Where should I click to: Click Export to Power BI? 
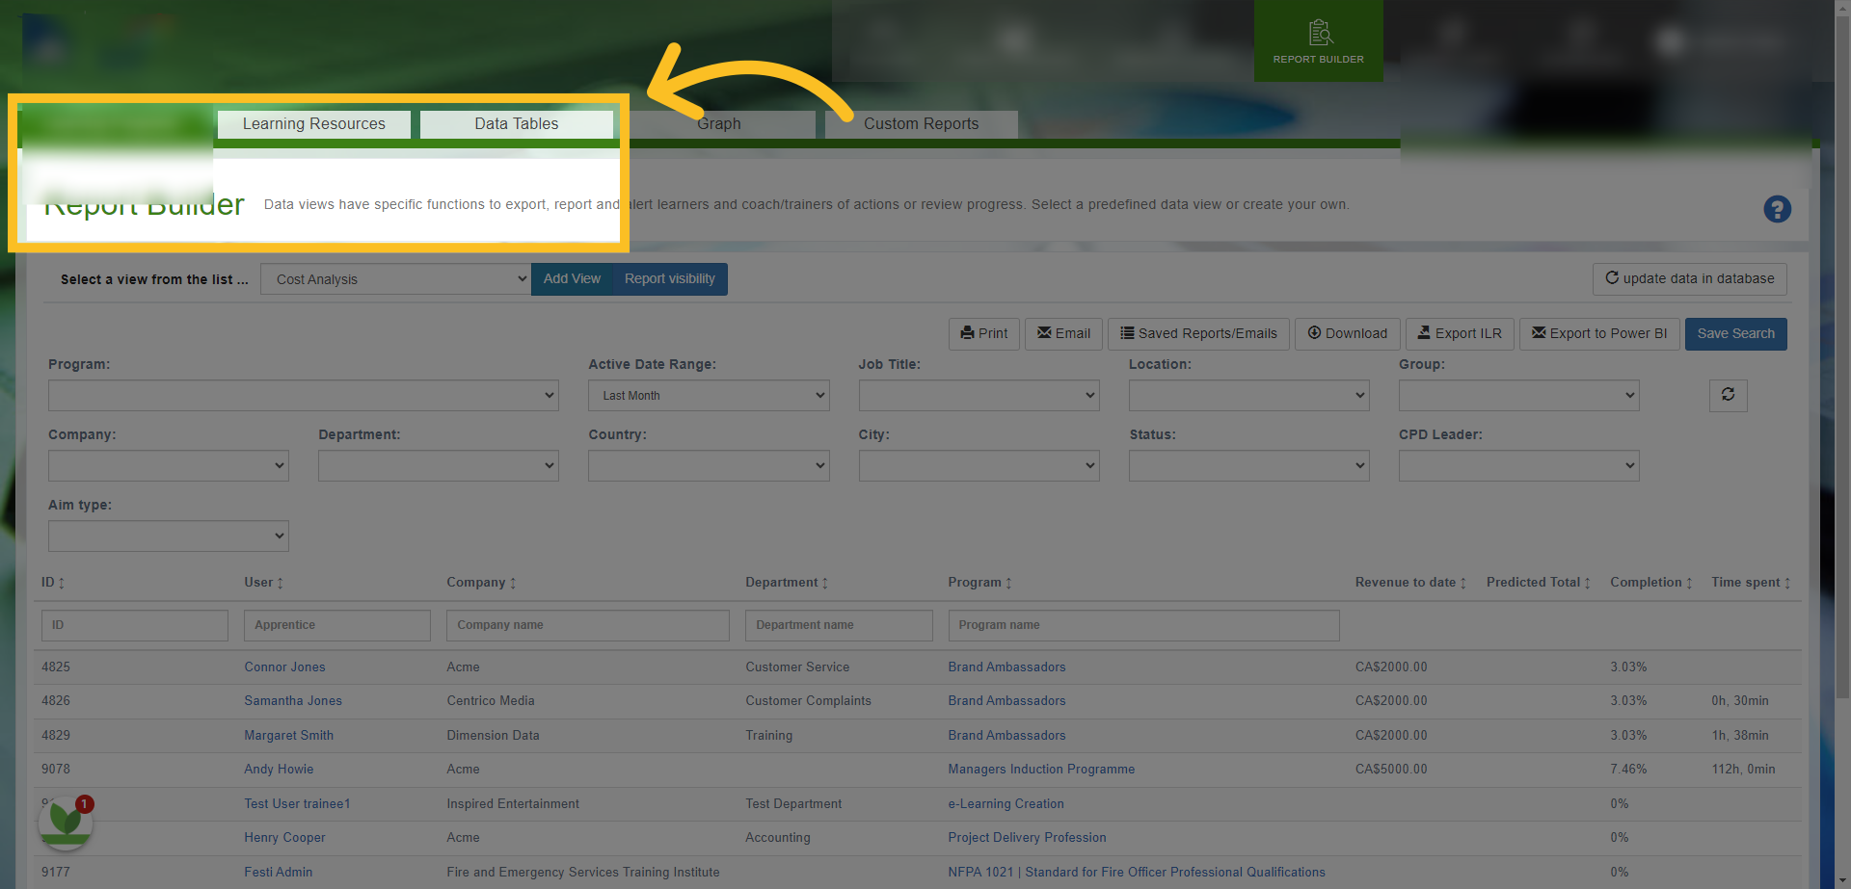(1599, 333)
